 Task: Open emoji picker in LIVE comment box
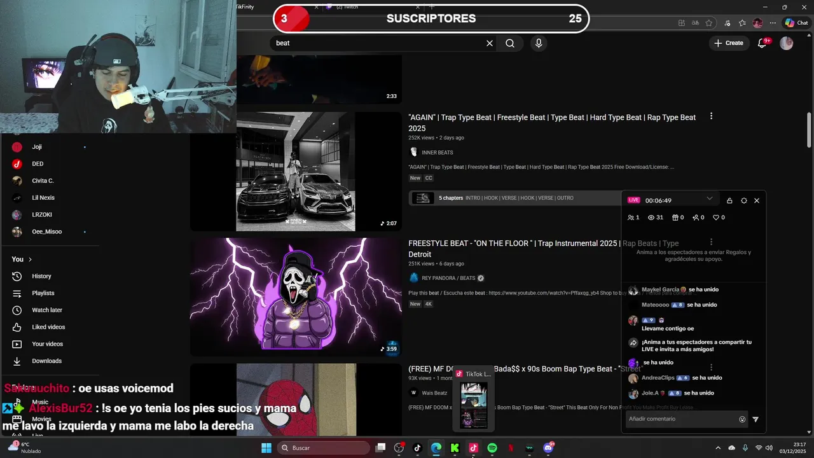pyautogui.click(x=742, y=419)
